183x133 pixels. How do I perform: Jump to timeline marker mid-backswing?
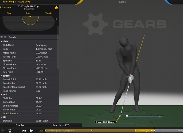coord(92,131)
